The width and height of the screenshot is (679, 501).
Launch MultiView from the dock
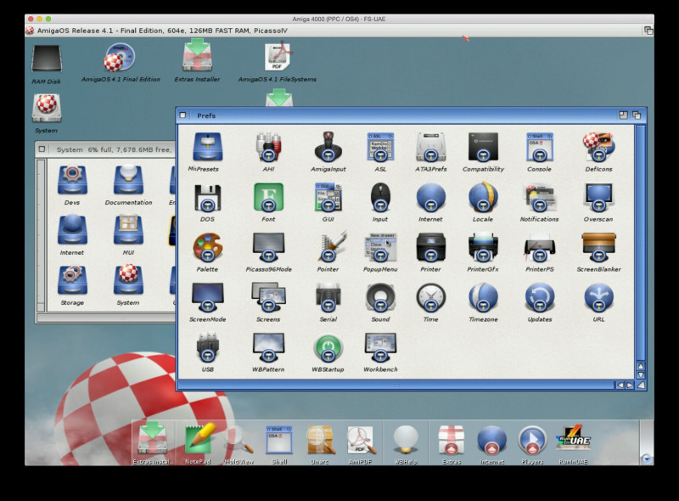[x=239, y=440]
